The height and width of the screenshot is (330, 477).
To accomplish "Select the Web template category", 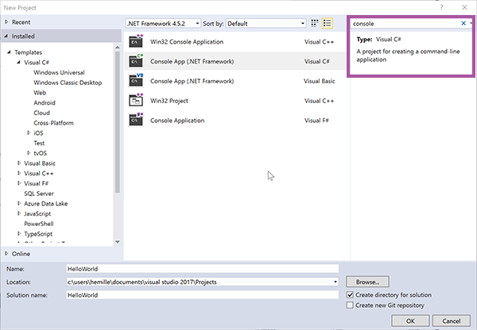I will pyautogui.click(x=40, y=93).
